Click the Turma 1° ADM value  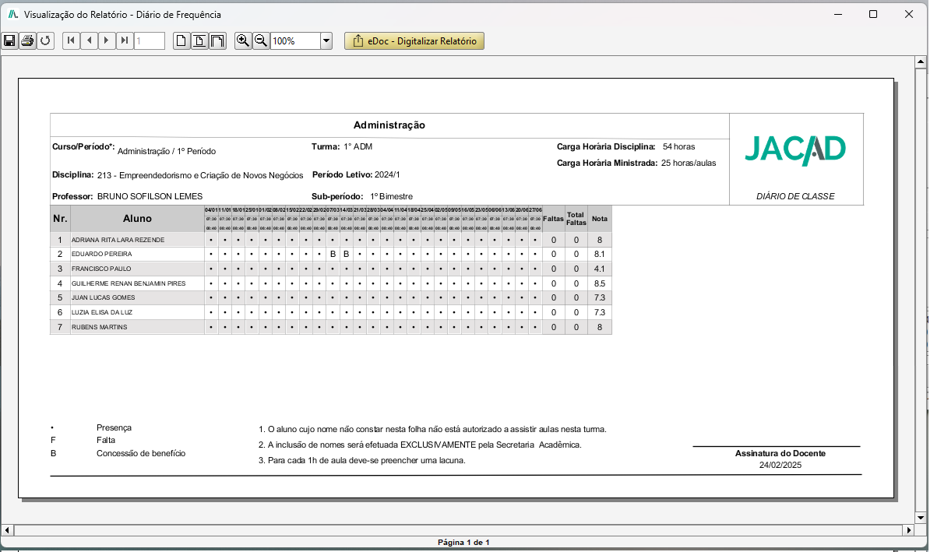pyautogui.click(x=358, y=146)
